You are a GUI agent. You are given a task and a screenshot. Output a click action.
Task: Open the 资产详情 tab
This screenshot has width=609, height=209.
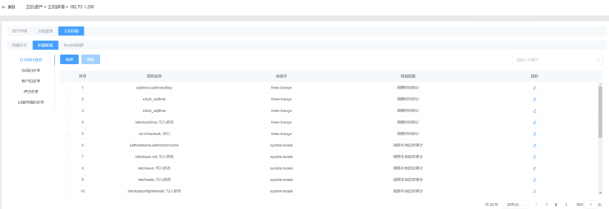pyautogui.click(x=19, y=31)
